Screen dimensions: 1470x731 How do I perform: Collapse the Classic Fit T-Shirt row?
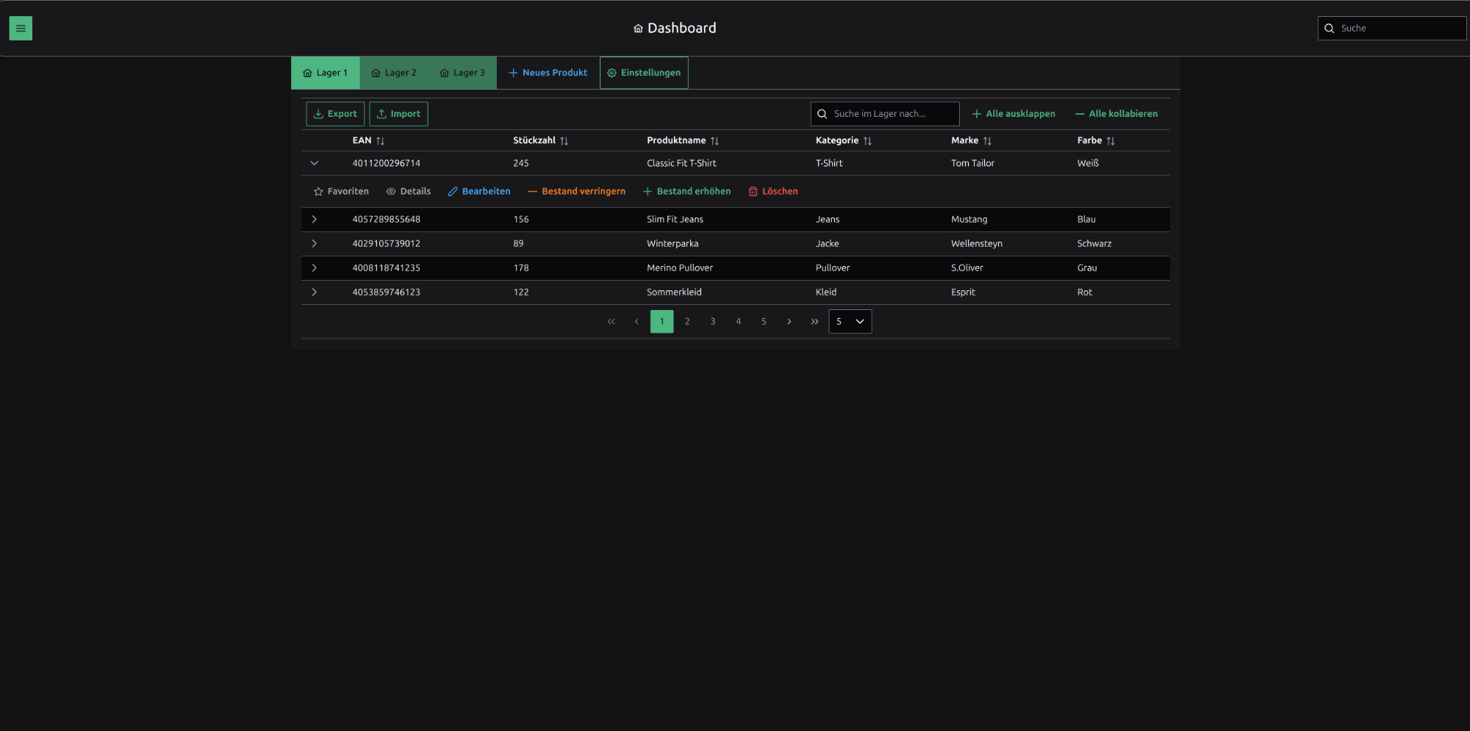(314, 163)
